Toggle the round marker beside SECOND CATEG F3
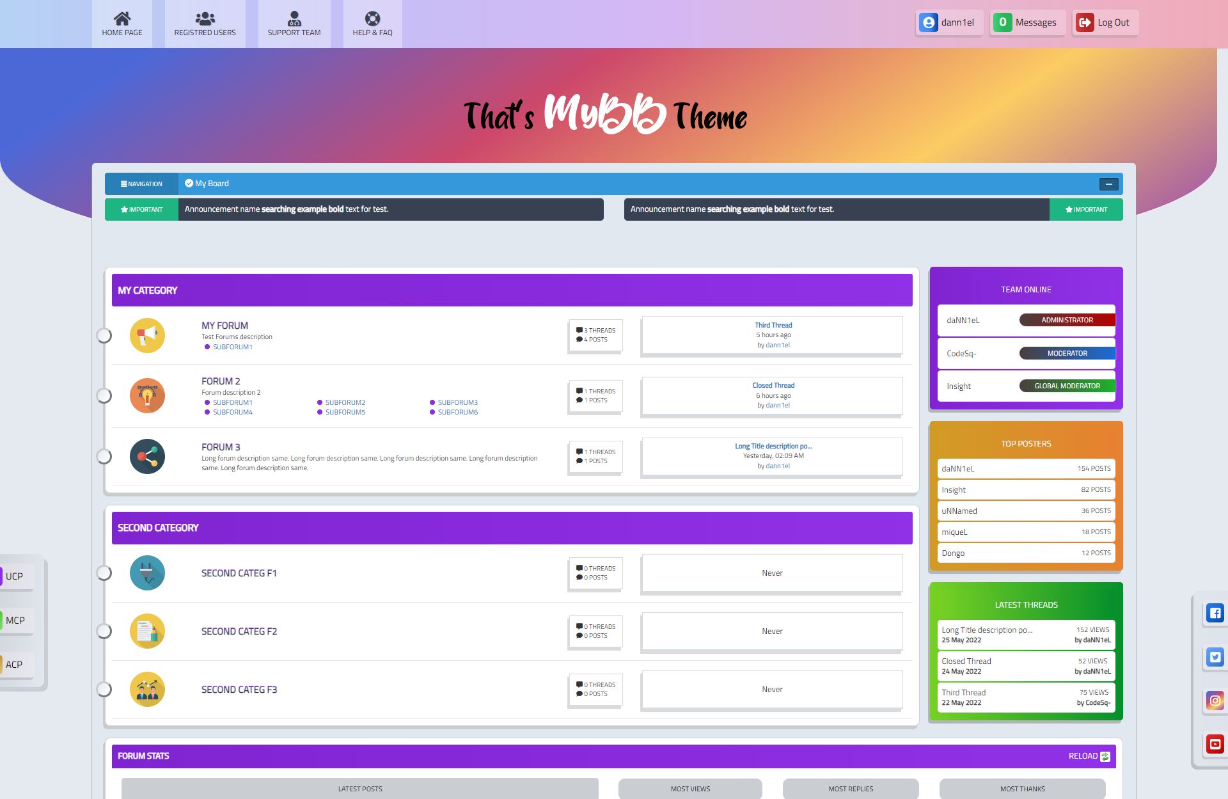1228x799 pixels. click(x=104, y=689)
